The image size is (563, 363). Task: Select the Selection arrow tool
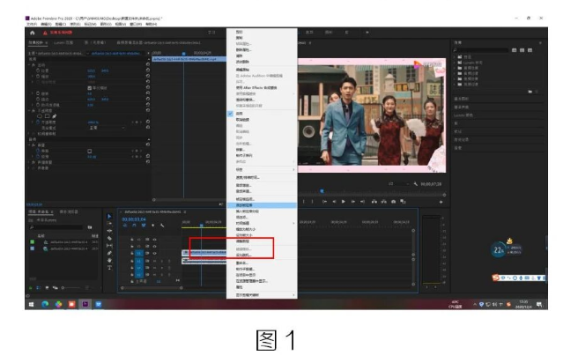109,217
